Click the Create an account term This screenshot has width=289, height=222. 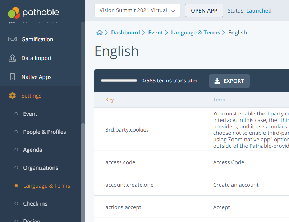point(236,185)
